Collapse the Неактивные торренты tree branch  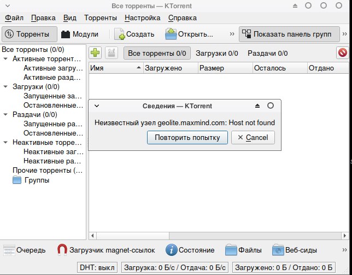5,142
